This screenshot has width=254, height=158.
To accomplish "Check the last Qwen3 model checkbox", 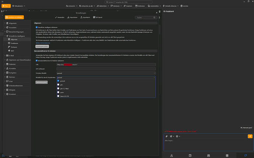I will [x=58, y=96].
